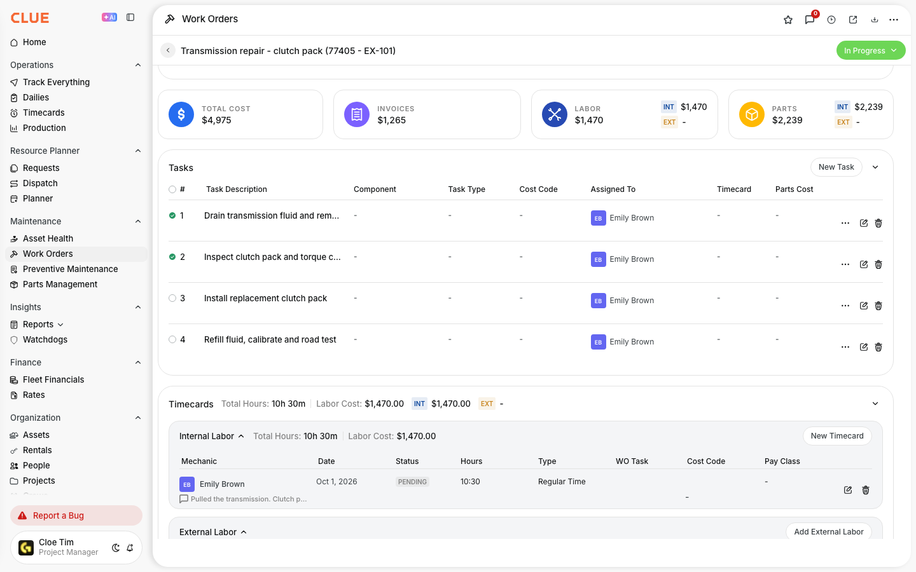This screenshot has width=916, height=572.
Task: Delete Emily Brown's timecard entry
Action: 866,490
